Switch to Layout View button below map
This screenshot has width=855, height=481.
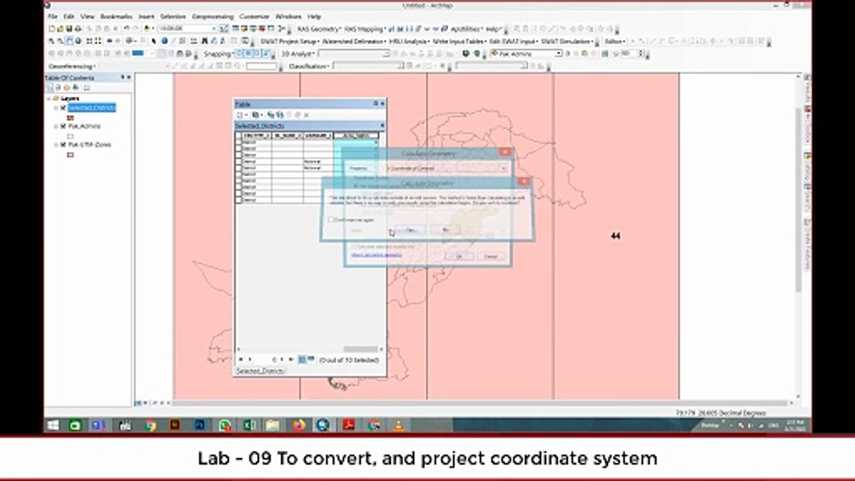point(144,404)
